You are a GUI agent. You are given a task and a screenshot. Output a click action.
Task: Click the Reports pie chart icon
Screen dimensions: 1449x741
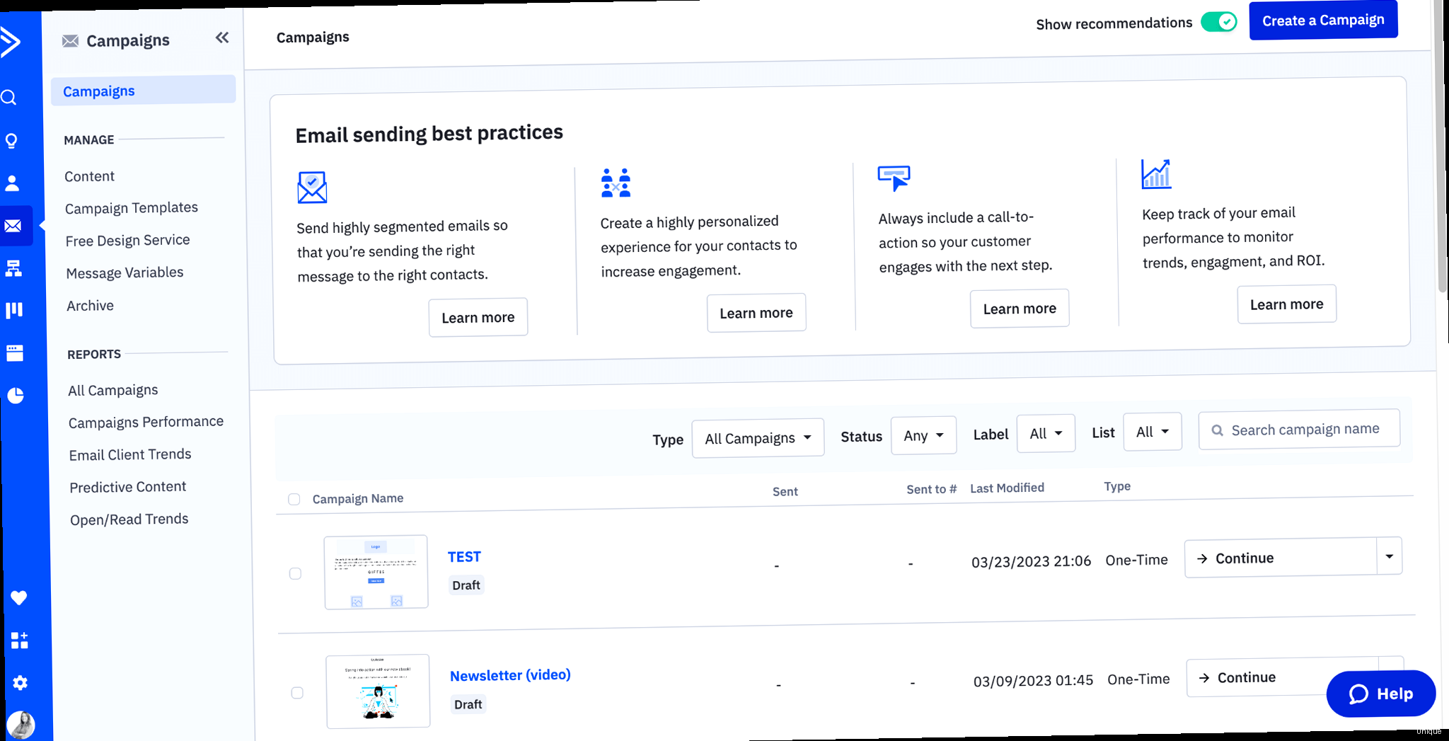16,395
